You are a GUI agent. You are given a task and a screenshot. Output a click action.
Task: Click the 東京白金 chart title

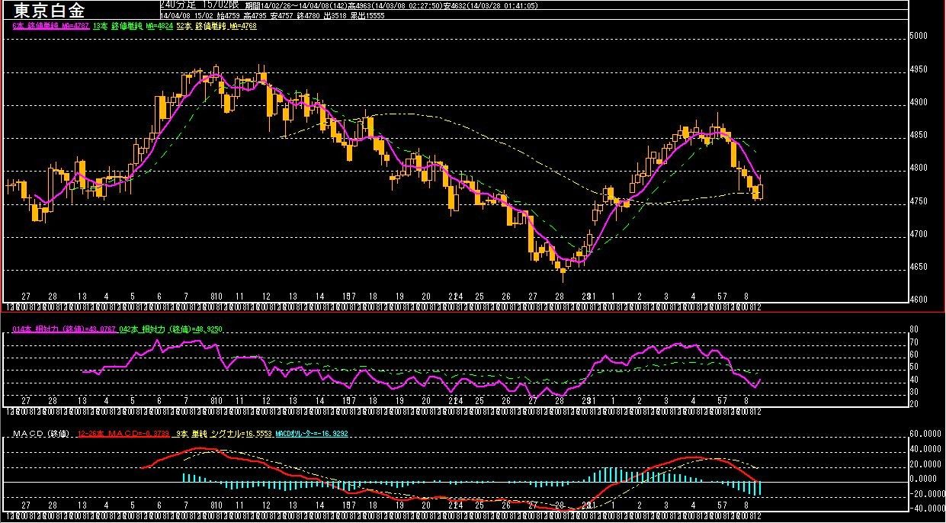(x=50, y=11)
